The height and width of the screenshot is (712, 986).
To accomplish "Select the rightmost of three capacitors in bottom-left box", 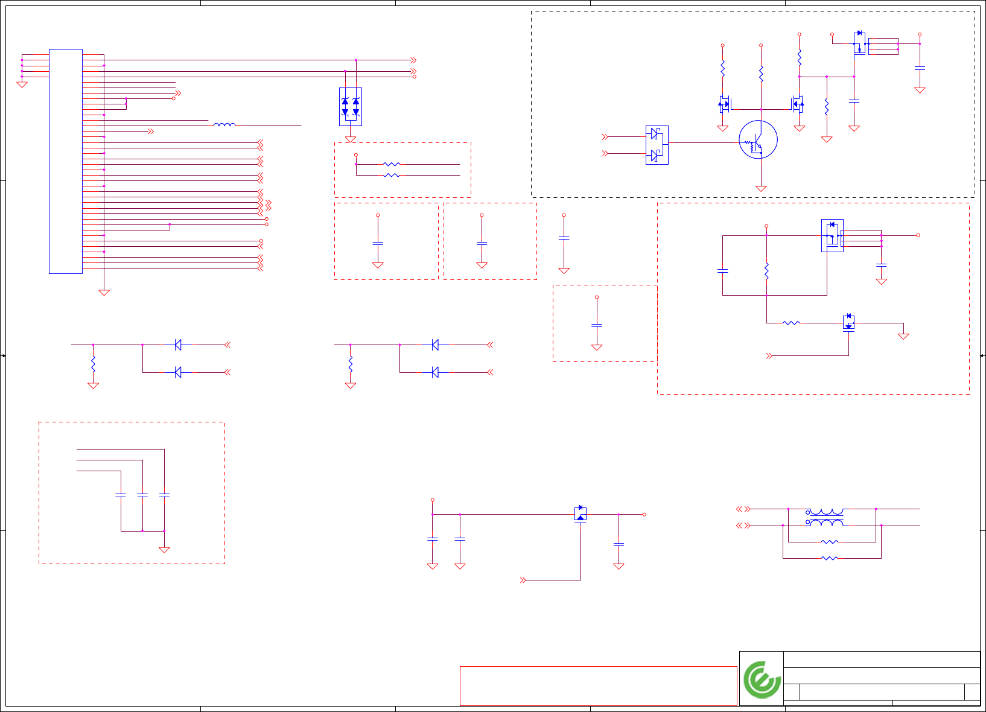I will 164,495.
